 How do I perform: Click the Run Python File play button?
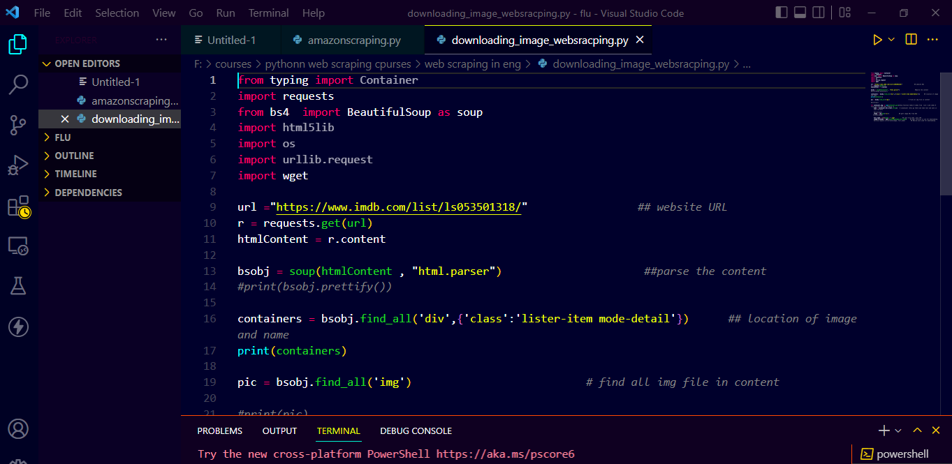click(877, 40)
